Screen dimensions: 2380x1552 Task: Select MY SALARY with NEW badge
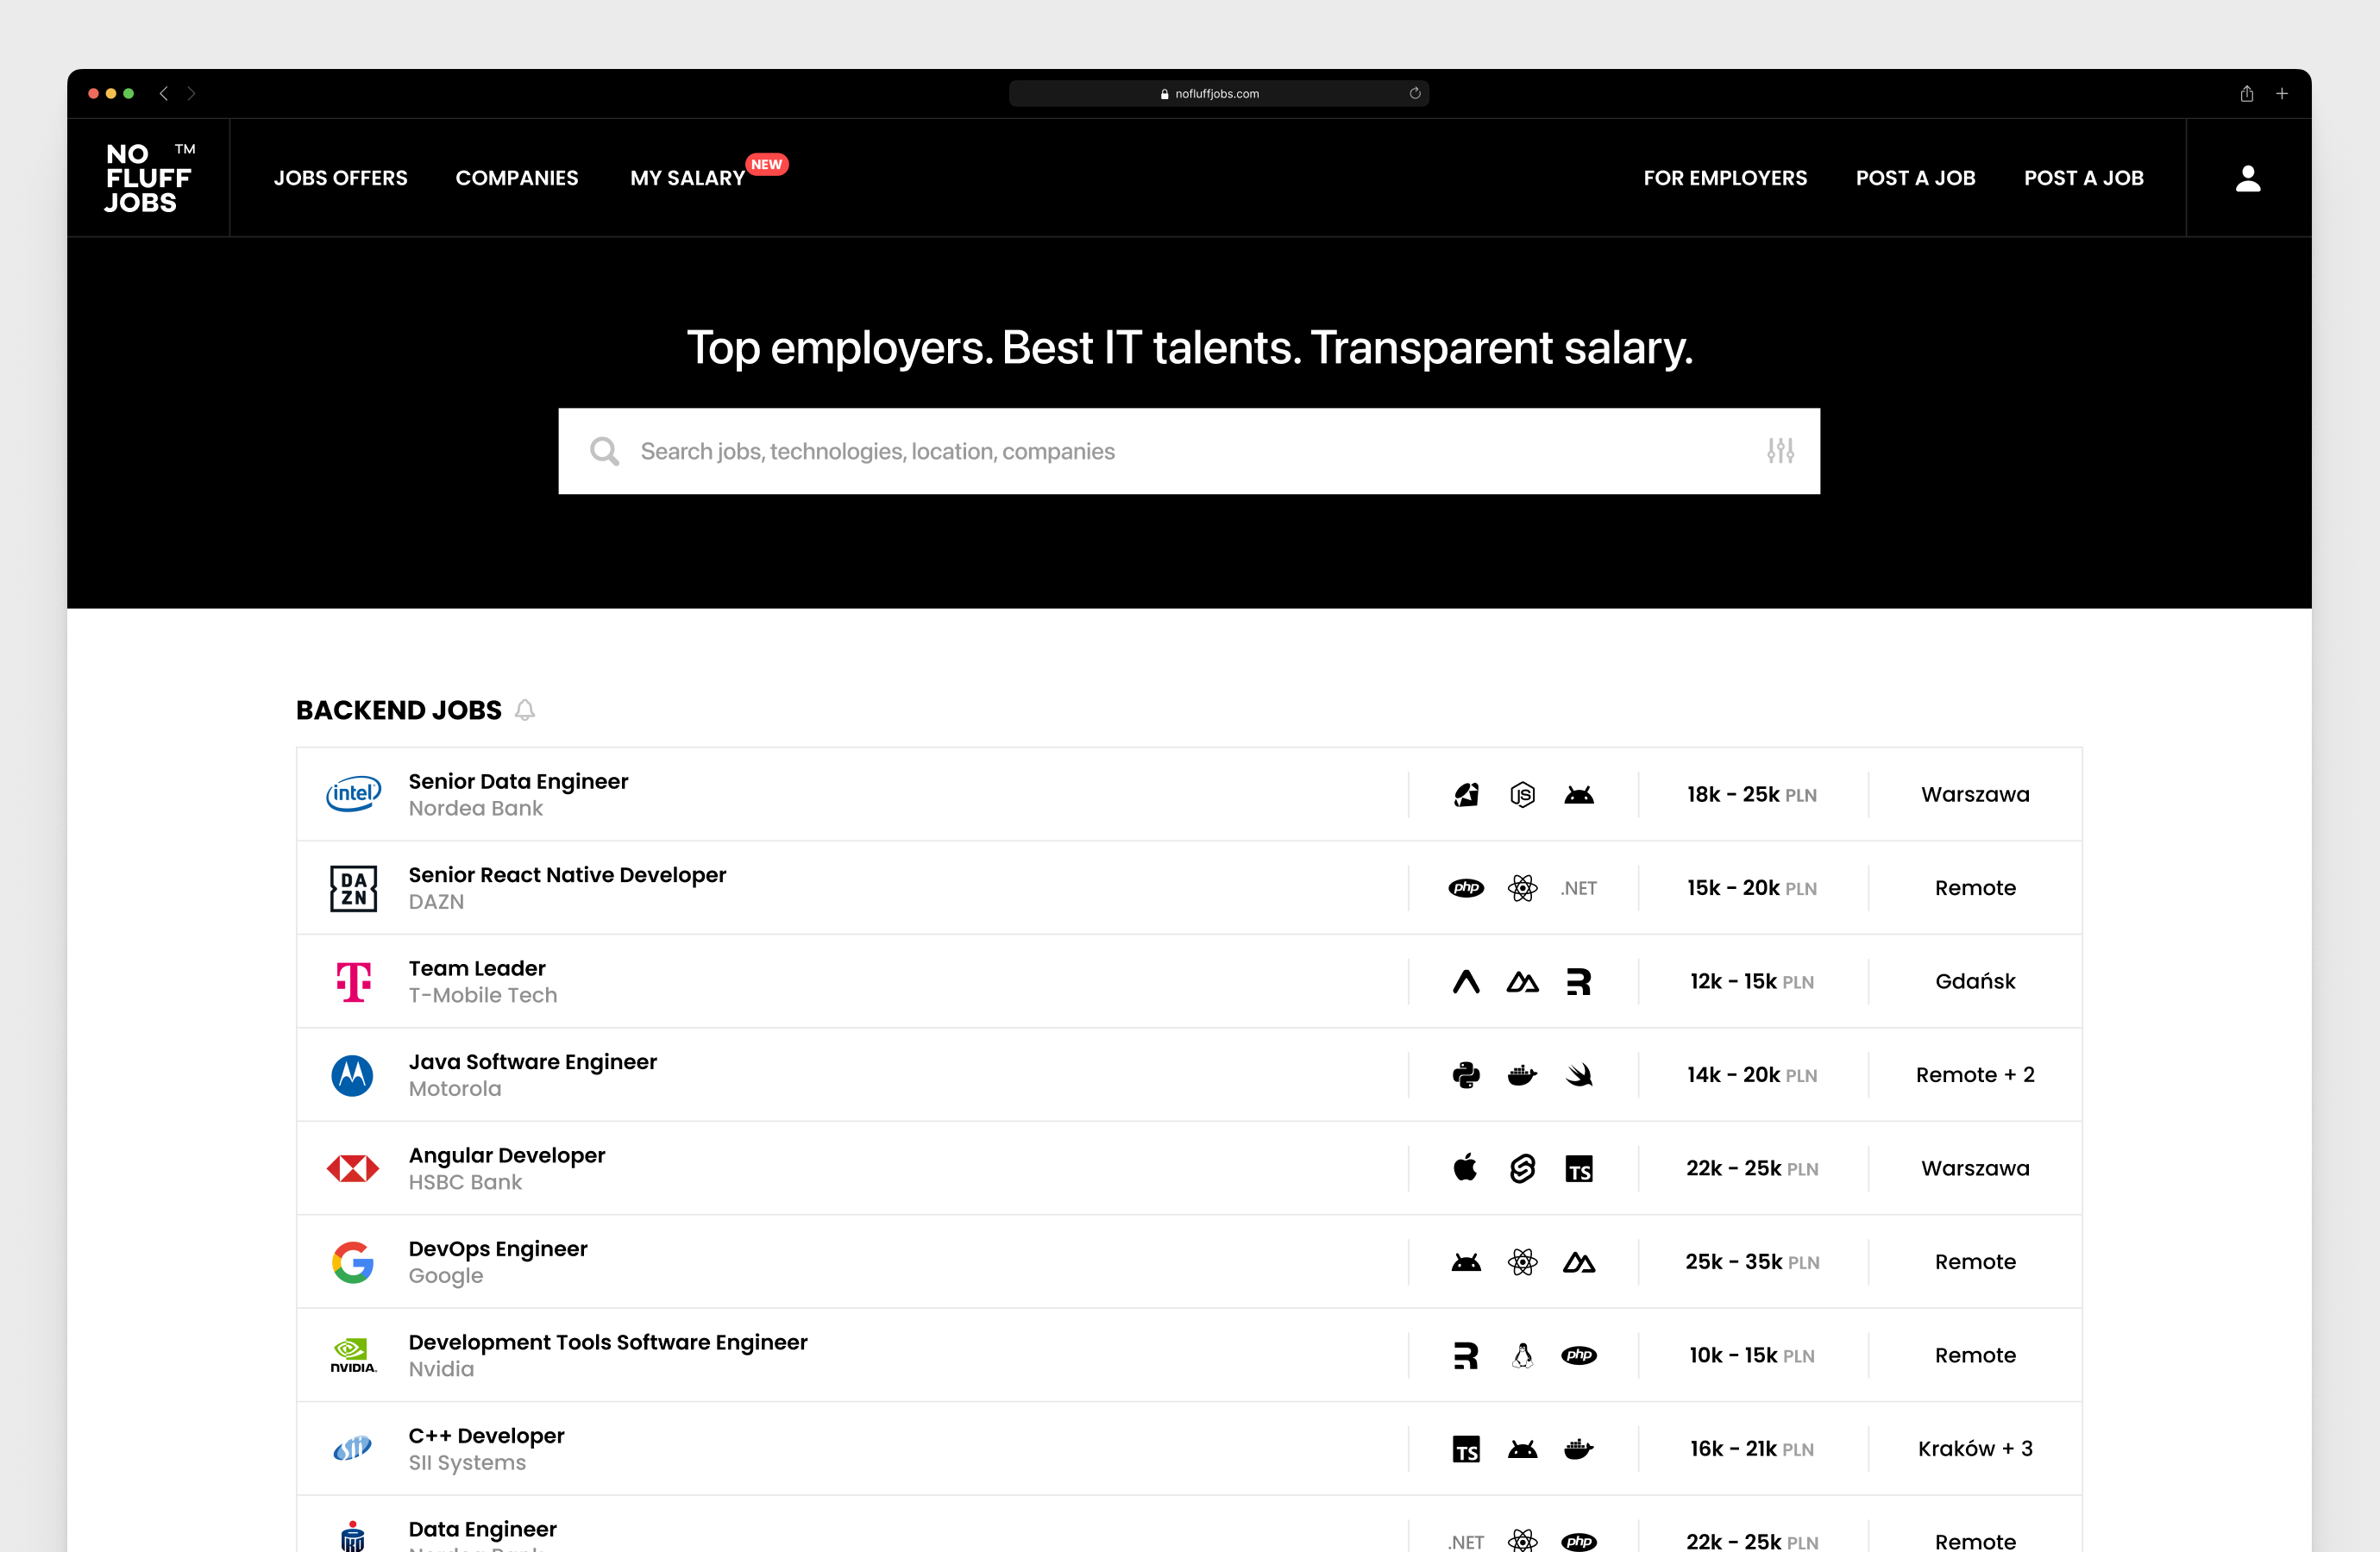tap(685, 178)
